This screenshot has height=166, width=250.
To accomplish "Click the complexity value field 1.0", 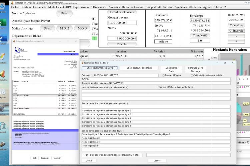I will (200, 41).
